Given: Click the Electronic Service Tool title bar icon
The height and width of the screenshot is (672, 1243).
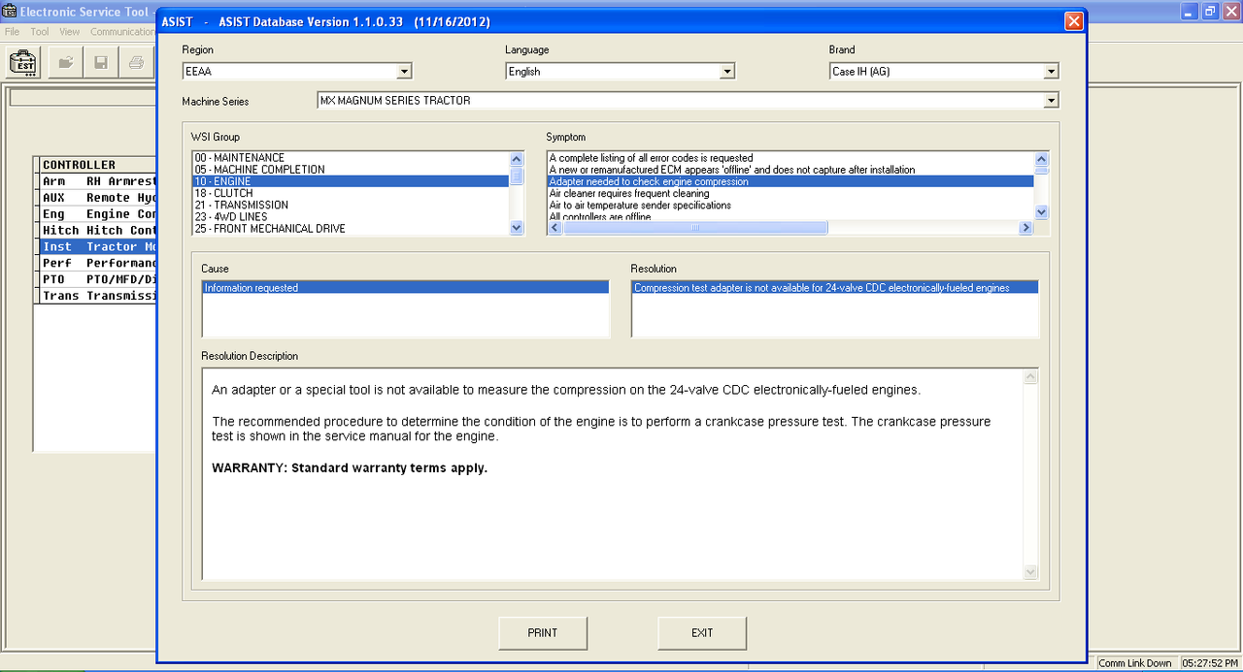Looking at the screenshot, I should (x=11, y=12).
